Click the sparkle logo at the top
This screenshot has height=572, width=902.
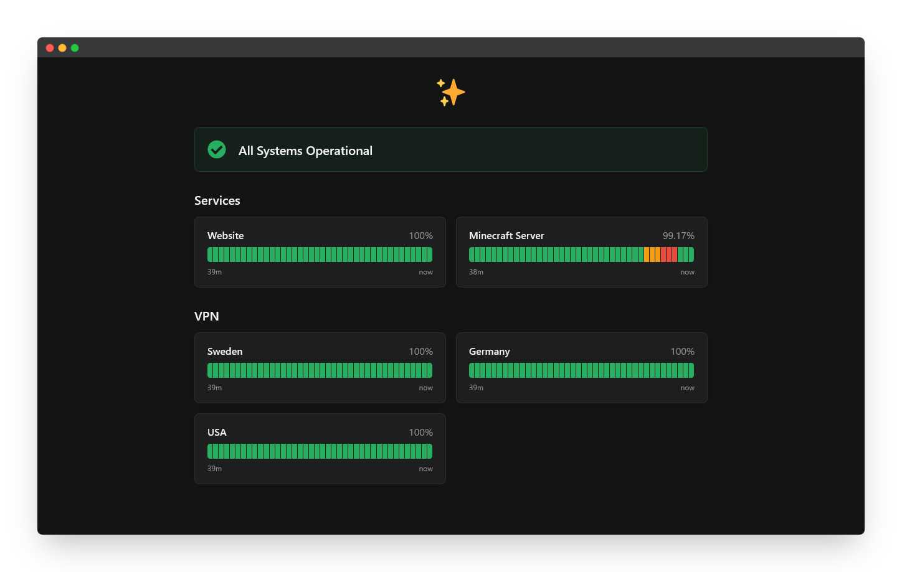coord(451,92)
